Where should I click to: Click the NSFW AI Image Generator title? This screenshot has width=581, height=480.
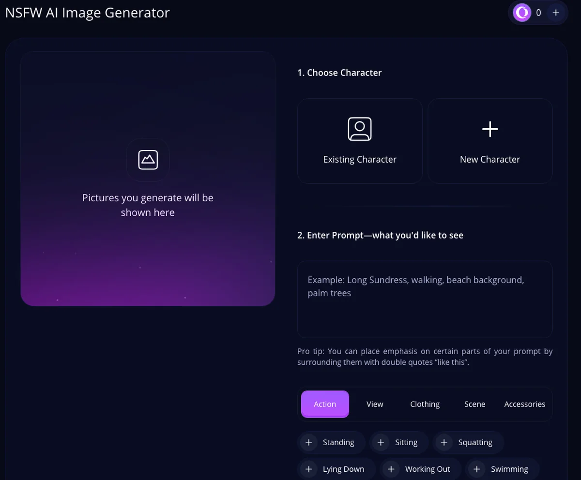(x=87, y=13)
